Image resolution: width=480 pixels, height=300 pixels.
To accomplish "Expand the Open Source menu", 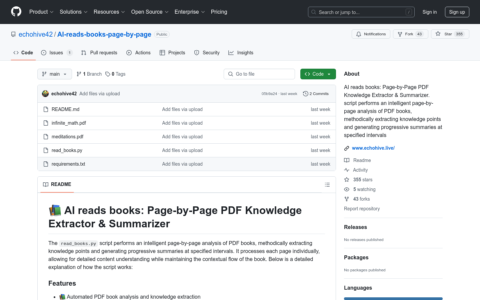I will point(150,12).
